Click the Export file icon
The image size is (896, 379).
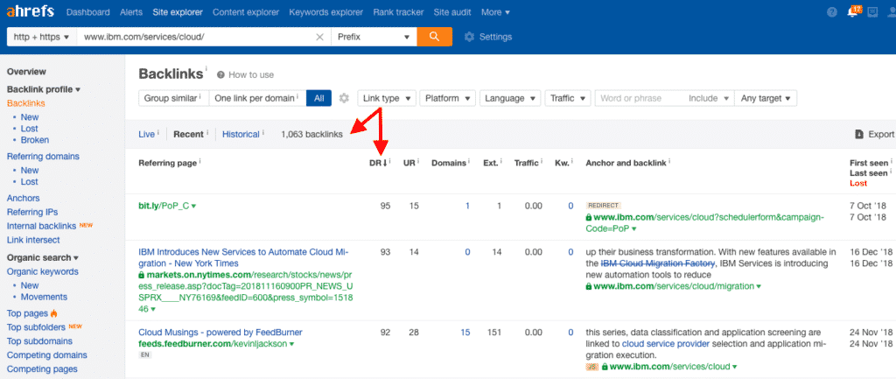pyautogui.click(x=859, y=134)
